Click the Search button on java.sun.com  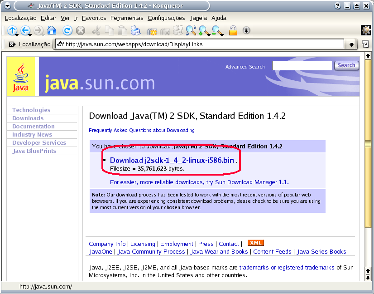[346, 65]
